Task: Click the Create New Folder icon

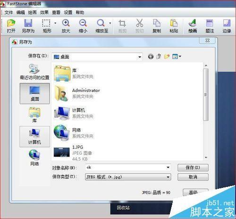Action: click(x=167, y=57)
